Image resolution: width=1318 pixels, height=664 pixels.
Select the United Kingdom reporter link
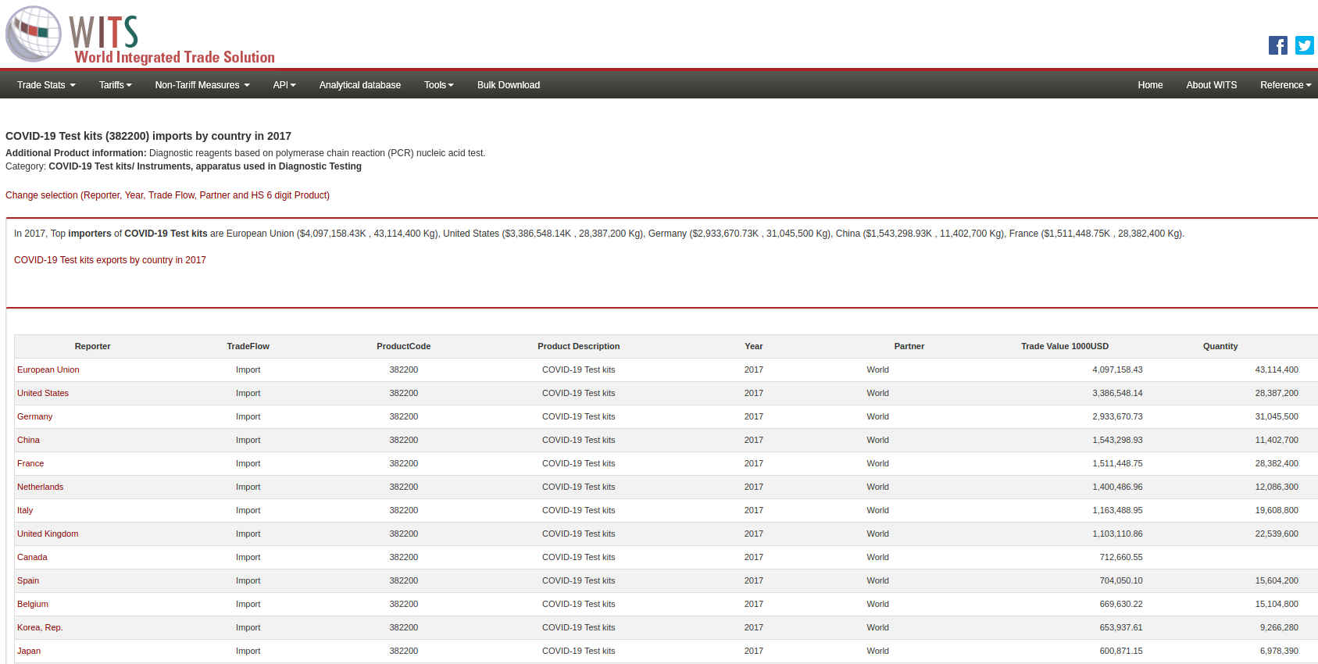pyautogui.click(x=48, y=534)
